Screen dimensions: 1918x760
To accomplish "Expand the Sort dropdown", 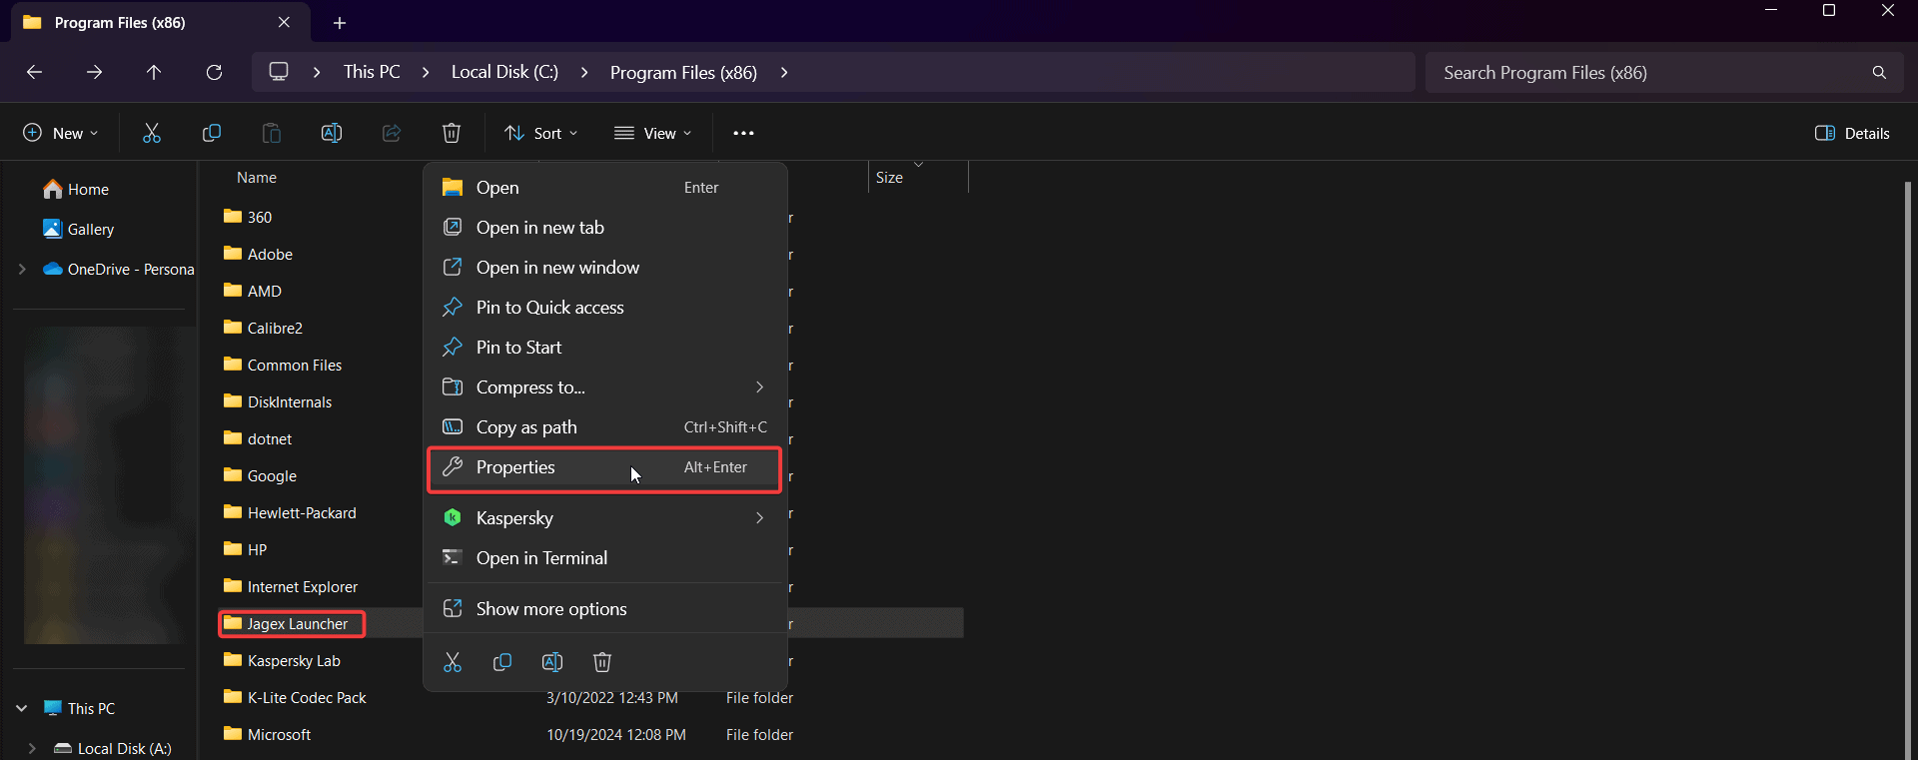I will pyautogui.click(x=541, y=133).
